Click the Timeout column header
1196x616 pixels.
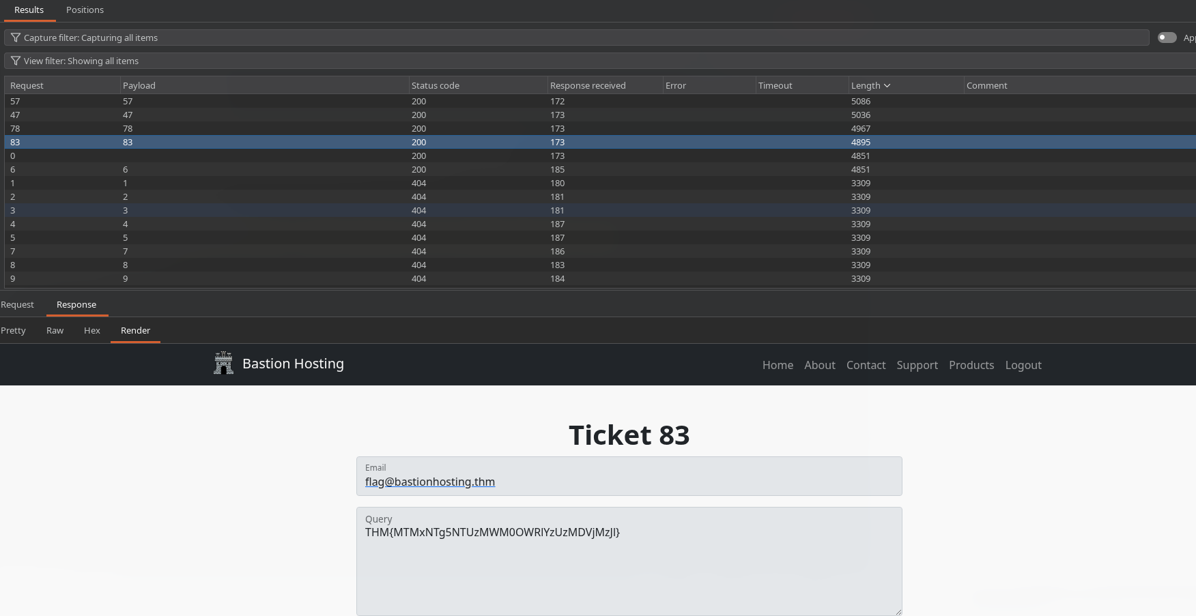click(802, 85)
